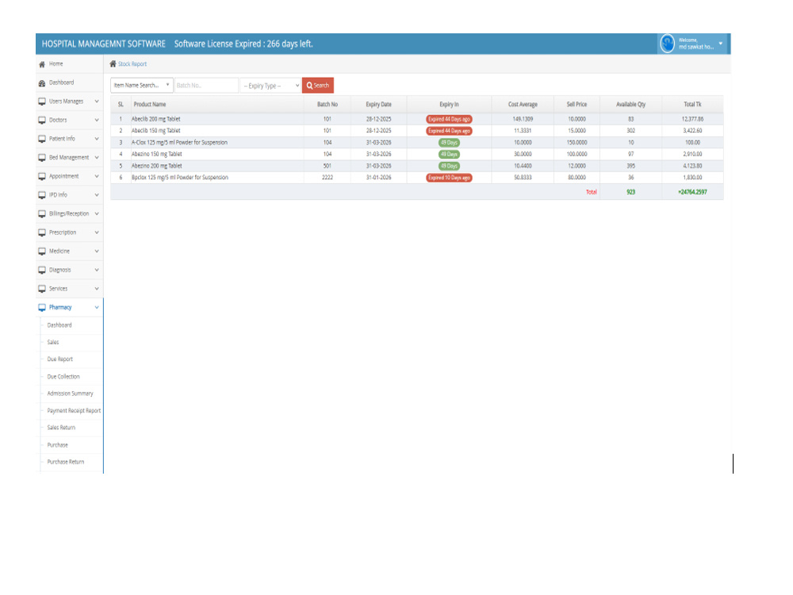
Task: Open the Due Collection submenu item
Action: 63,377
